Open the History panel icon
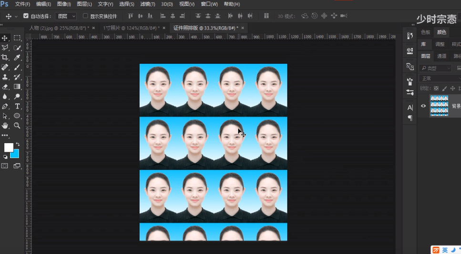 (x=410, y=36)
